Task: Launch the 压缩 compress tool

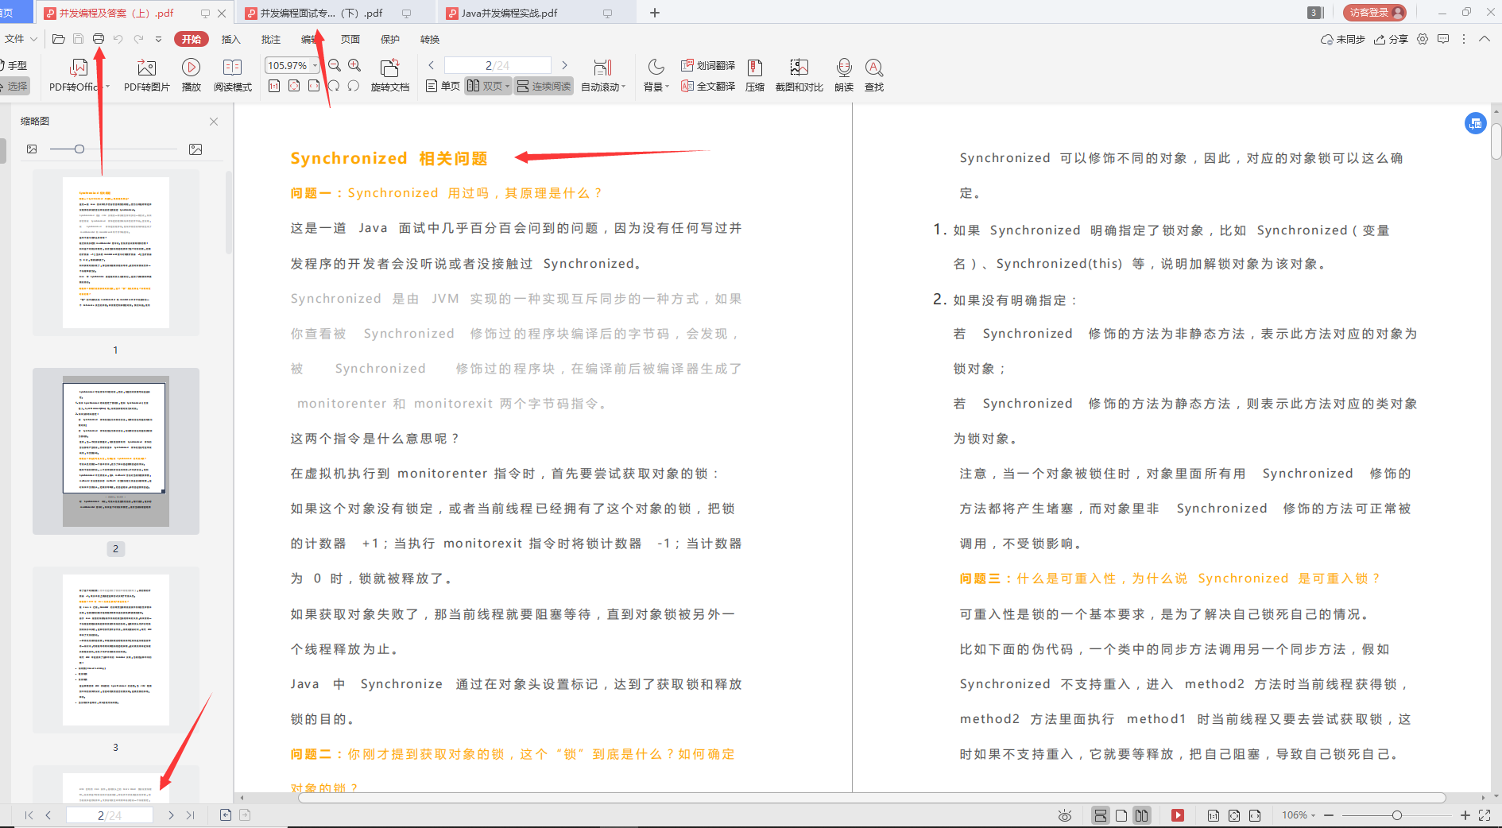Action: coord(754,74)
